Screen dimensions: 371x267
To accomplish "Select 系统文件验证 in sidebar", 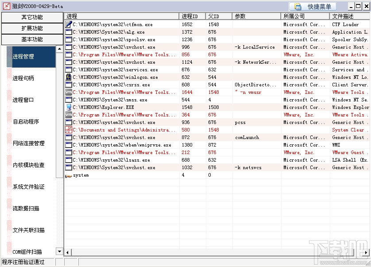I will (x=29, y=187).
